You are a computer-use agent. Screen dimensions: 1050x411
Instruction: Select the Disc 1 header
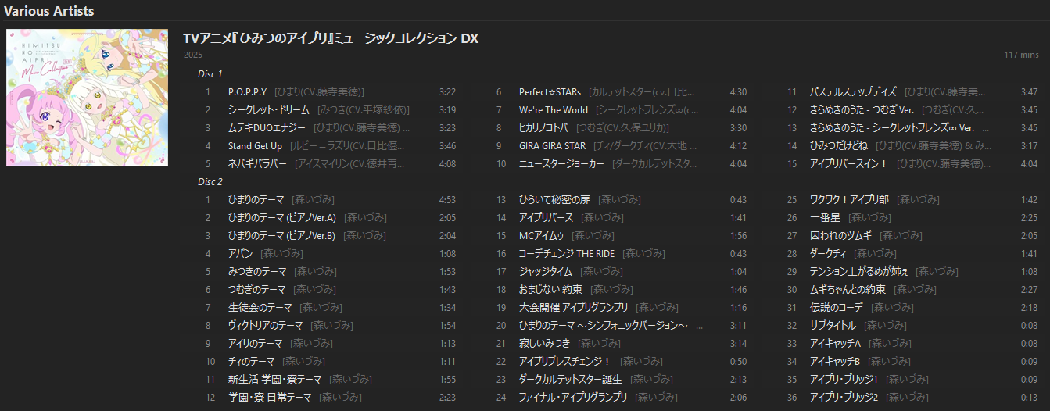pos(210,74)
